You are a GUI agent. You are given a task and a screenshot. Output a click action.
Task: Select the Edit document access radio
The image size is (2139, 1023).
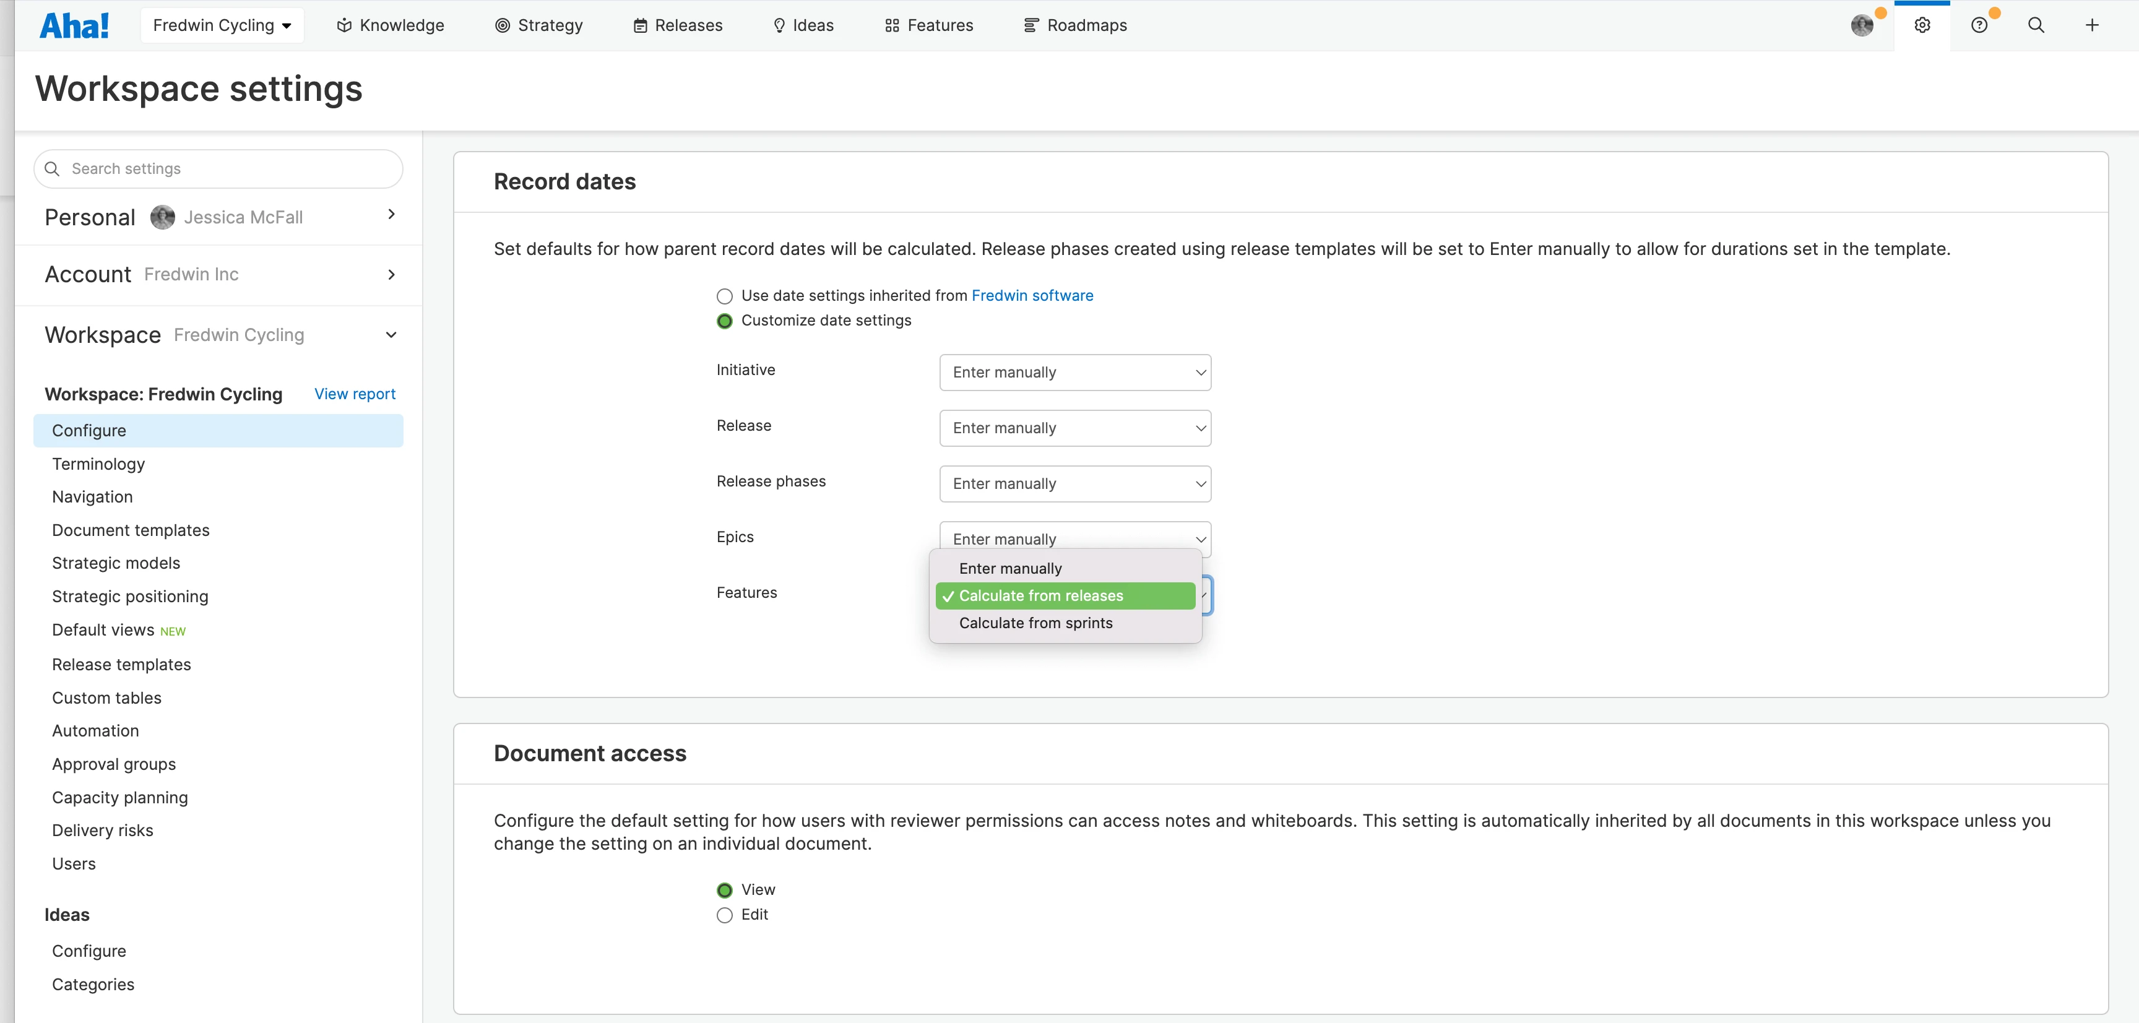[x=724, y=915]
